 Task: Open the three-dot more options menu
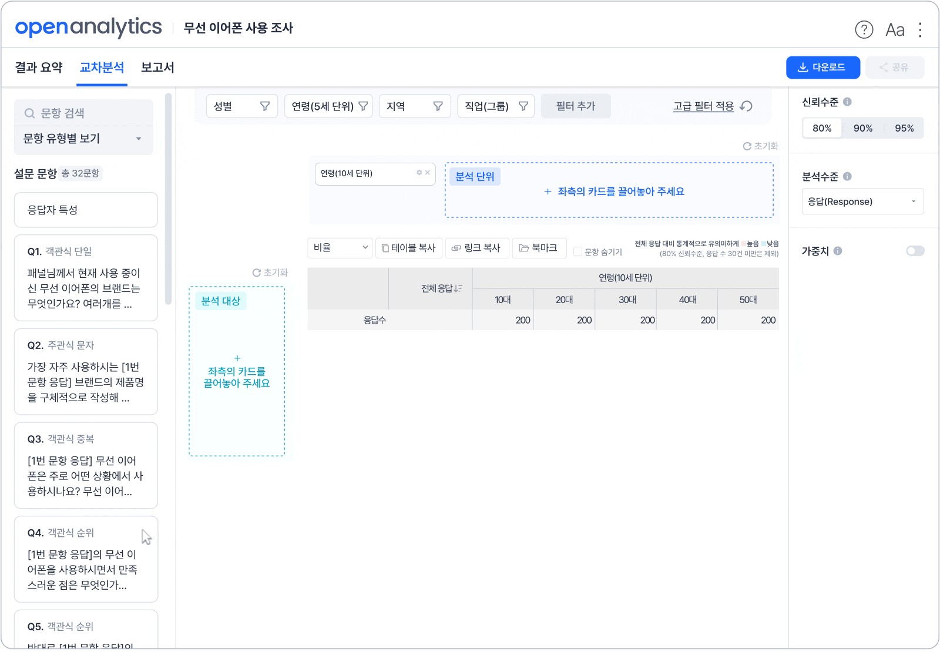pos(920,29)
